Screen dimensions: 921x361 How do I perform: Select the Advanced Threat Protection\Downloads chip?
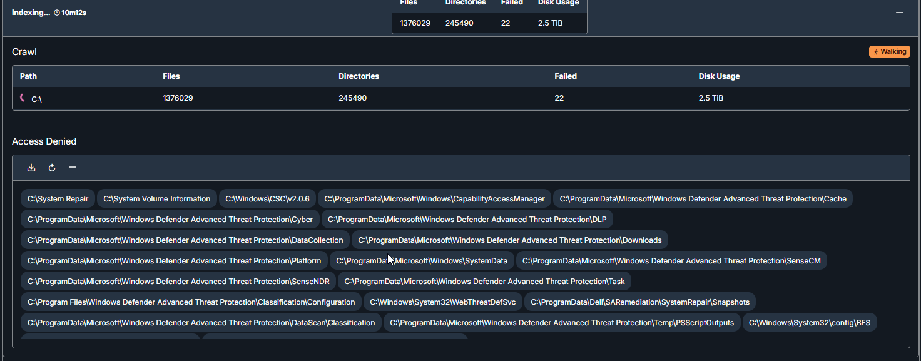tap(509, 240)
